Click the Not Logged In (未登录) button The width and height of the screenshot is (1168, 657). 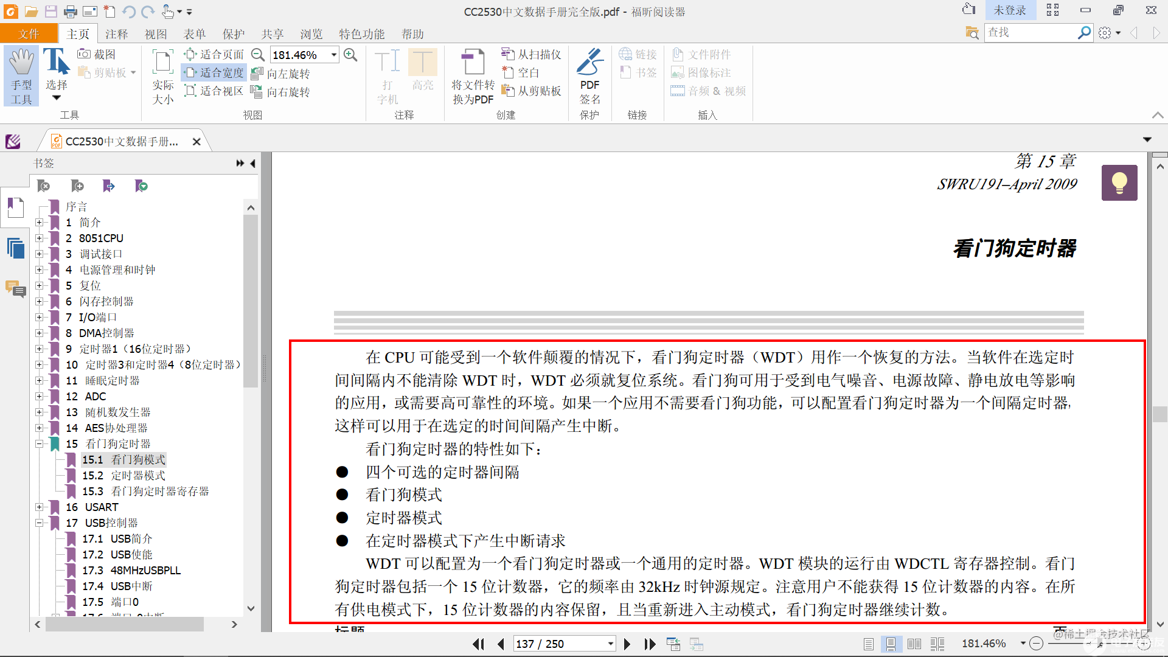[x=1010, y=10]
